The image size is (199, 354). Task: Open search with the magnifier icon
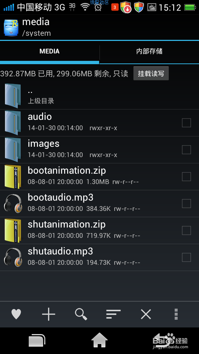click(81, 314)
